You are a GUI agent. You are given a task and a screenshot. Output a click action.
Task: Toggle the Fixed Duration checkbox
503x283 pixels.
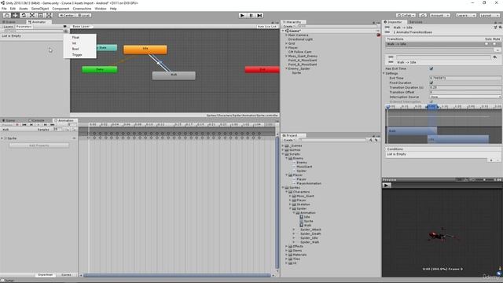coord(431,83)
